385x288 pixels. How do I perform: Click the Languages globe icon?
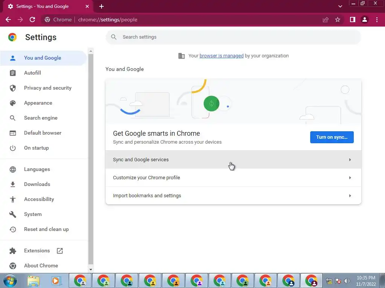pyautogui.click(x=13, y=169)
